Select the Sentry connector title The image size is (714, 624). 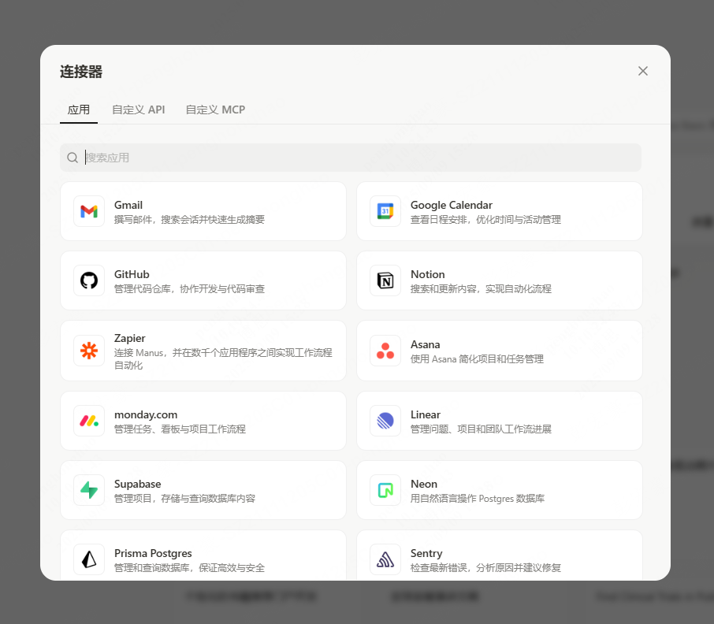[x=426, y=553]
